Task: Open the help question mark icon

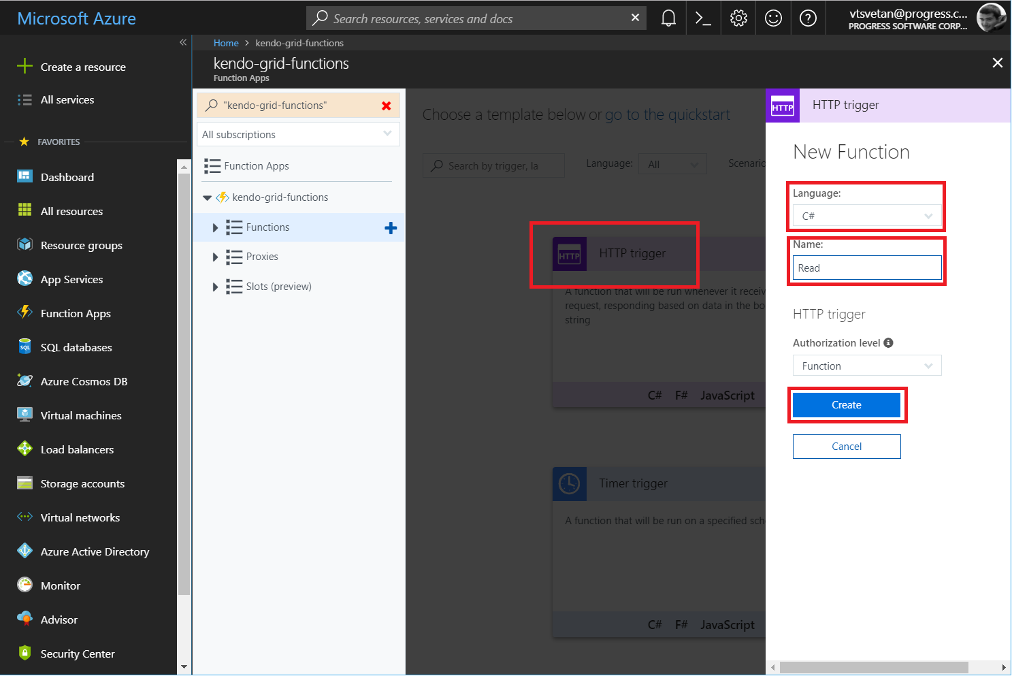Action: point(808,18)
